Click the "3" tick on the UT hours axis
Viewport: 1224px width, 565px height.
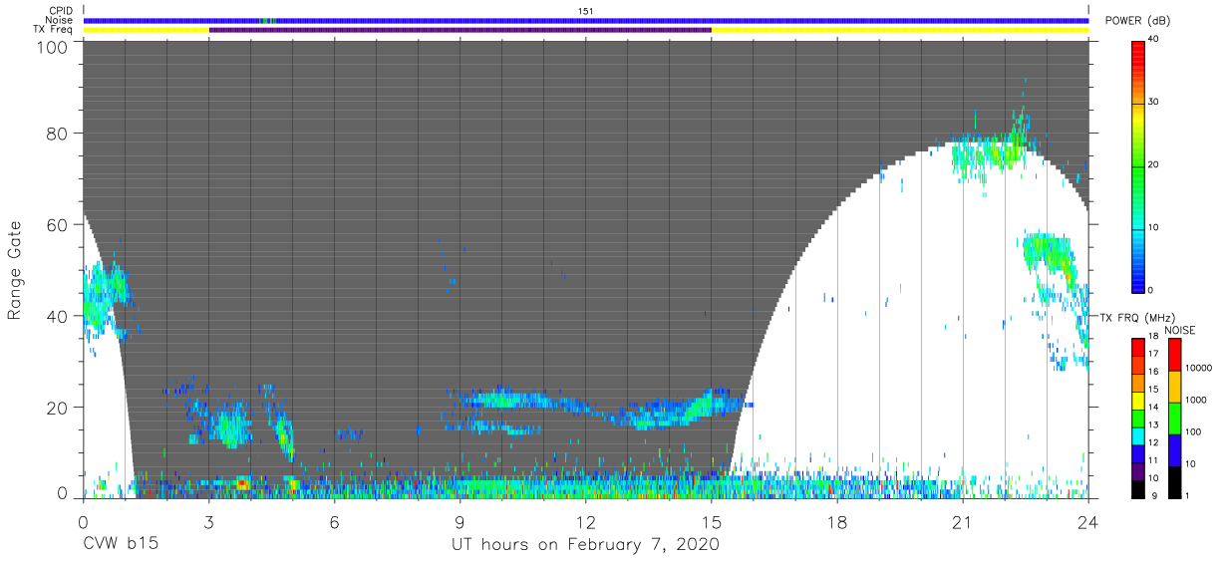pyautogui.click(x=209, y=520)
